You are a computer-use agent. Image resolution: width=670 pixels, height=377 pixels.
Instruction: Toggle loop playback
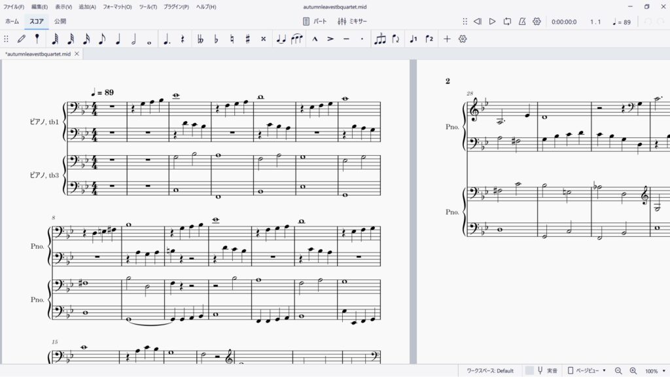click(x=507, y=22)
